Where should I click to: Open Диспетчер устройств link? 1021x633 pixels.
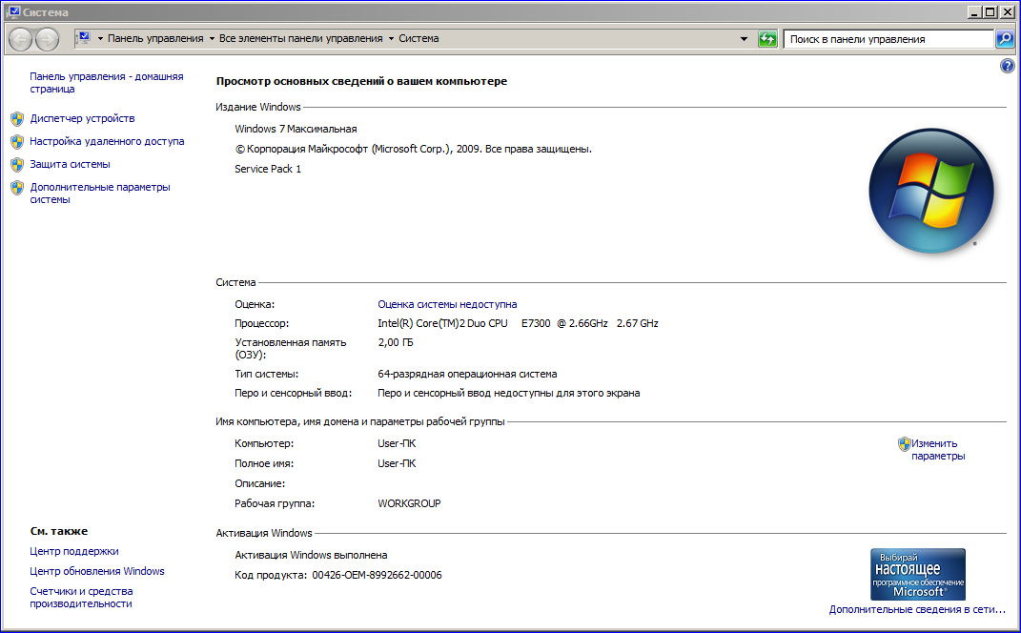[82, 118]
